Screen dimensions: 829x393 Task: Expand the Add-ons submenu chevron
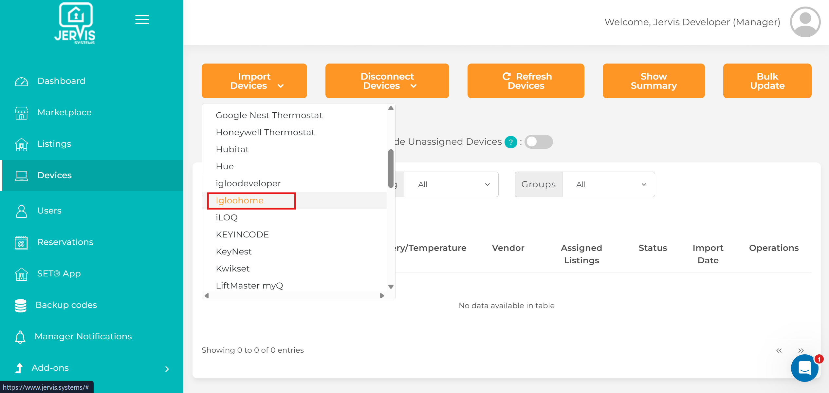(167, 369)
